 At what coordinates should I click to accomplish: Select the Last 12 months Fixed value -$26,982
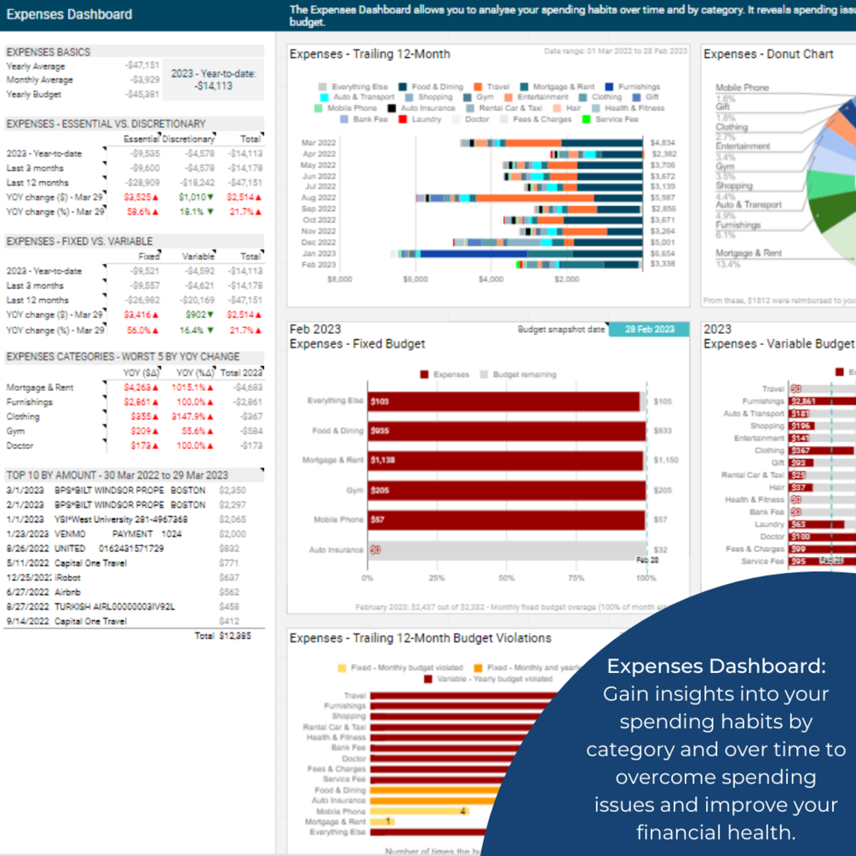pos(142,301)
